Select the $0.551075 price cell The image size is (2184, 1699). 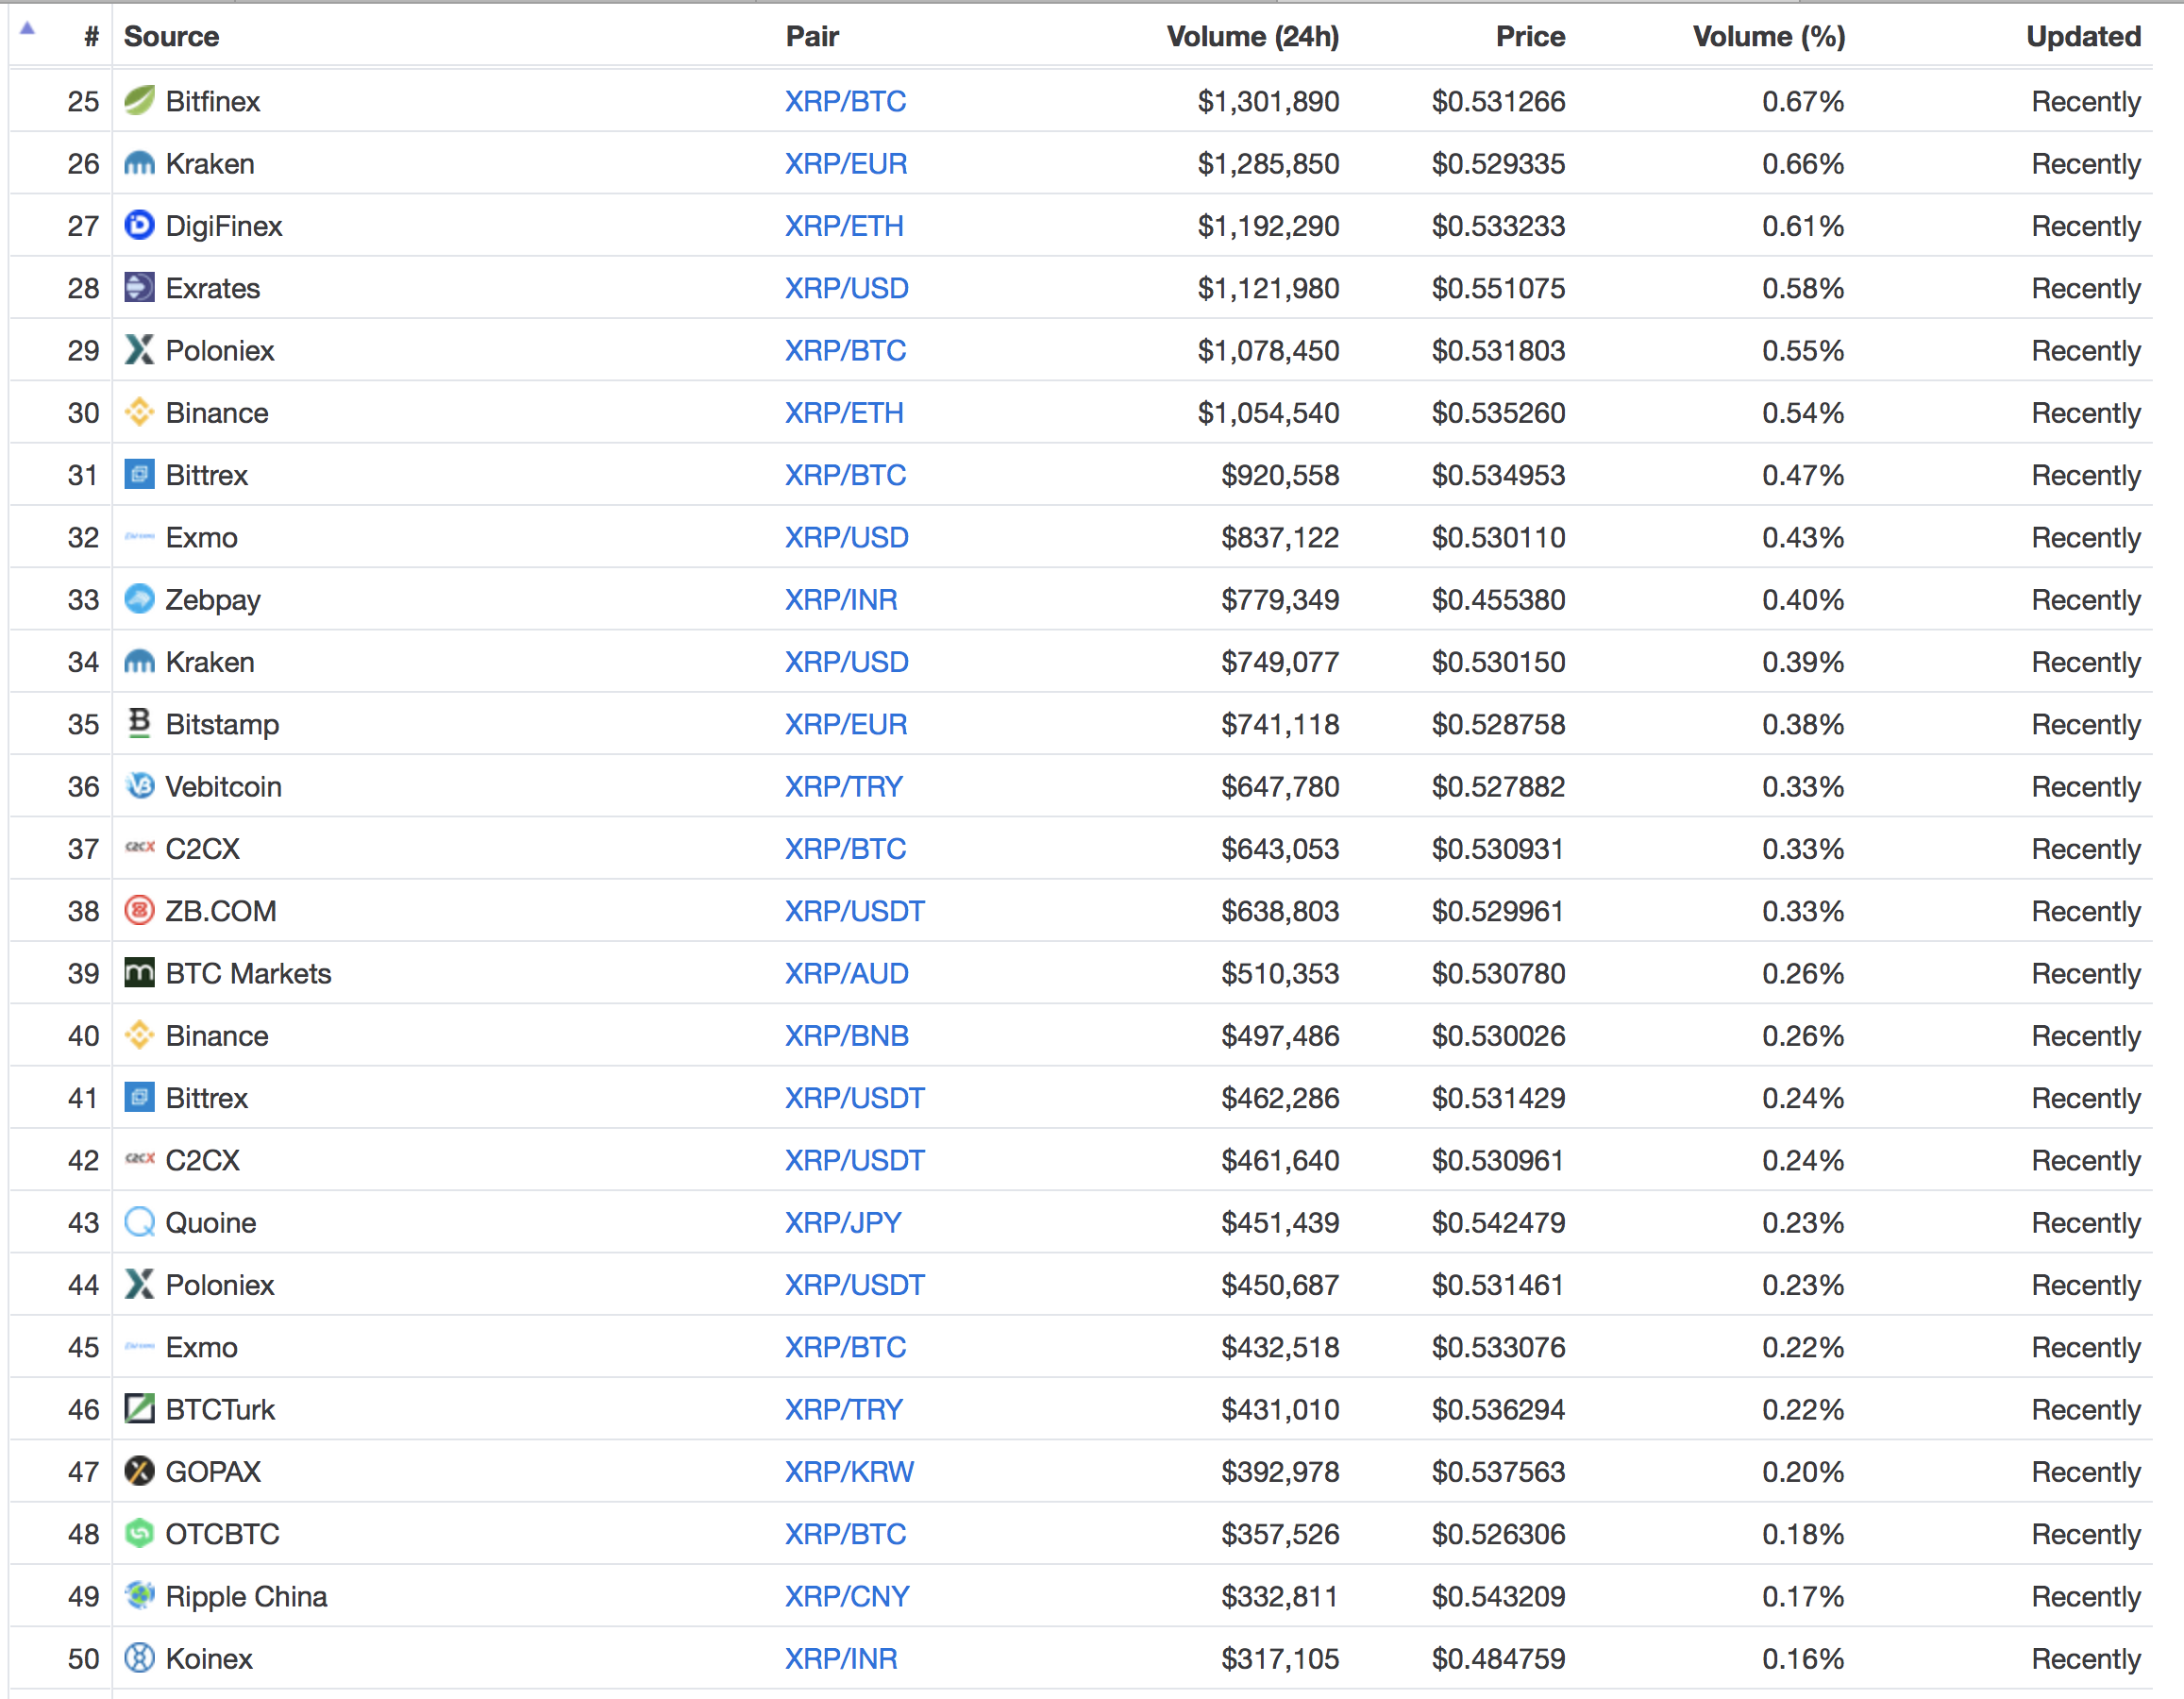[1498, 288]
